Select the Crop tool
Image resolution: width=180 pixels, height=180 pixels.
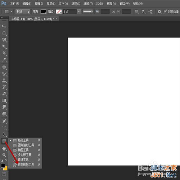point(4,53)
